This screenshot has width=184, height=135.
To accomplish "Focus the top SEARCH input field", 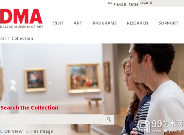I will point(161,3).
